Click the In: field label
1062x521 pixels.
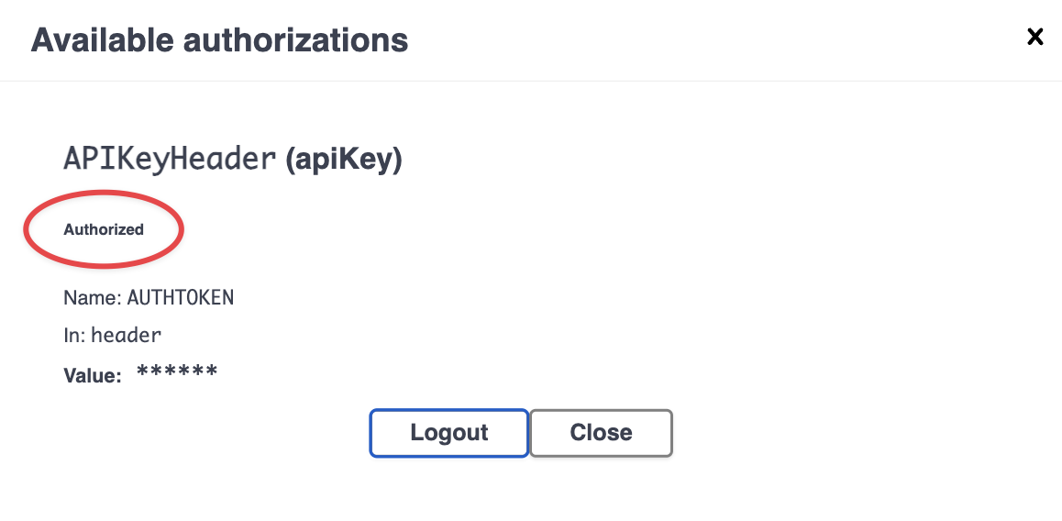74,336
